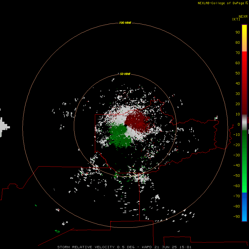
Task: Click the -10 knot scale label
Action: [x=237, y=135]
